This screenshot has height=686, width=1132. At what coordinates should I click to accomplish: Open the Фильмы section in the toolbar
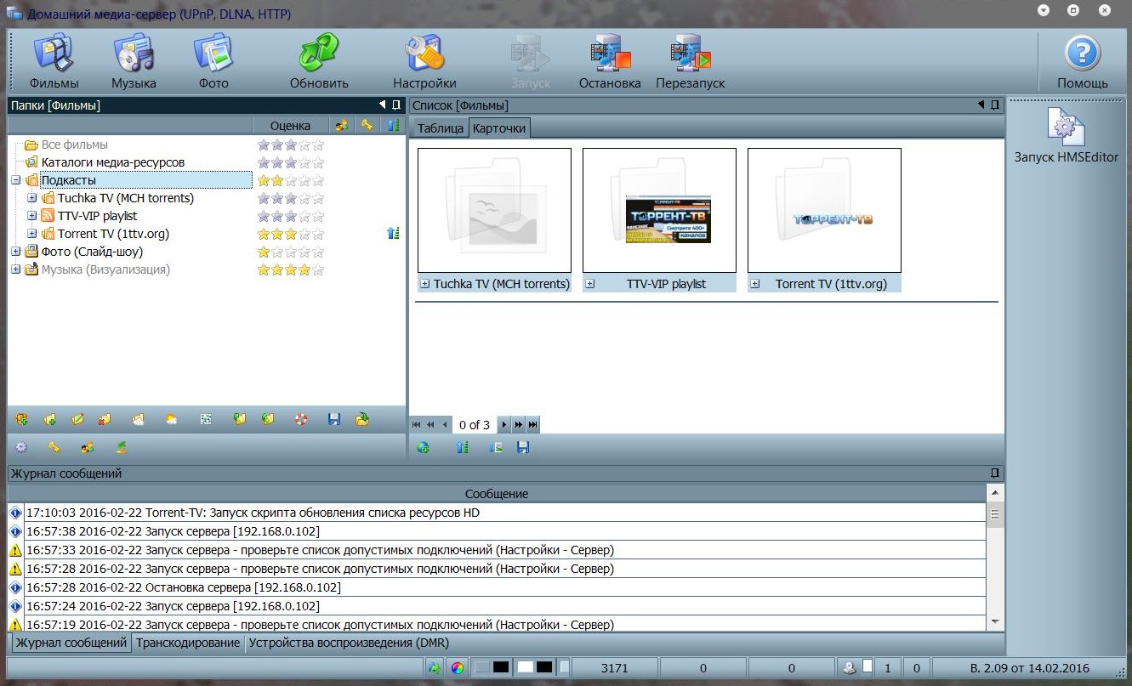pos(54,61)
